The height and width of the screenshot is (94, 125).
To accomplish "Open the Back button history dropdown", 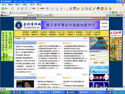I will 9,8.
